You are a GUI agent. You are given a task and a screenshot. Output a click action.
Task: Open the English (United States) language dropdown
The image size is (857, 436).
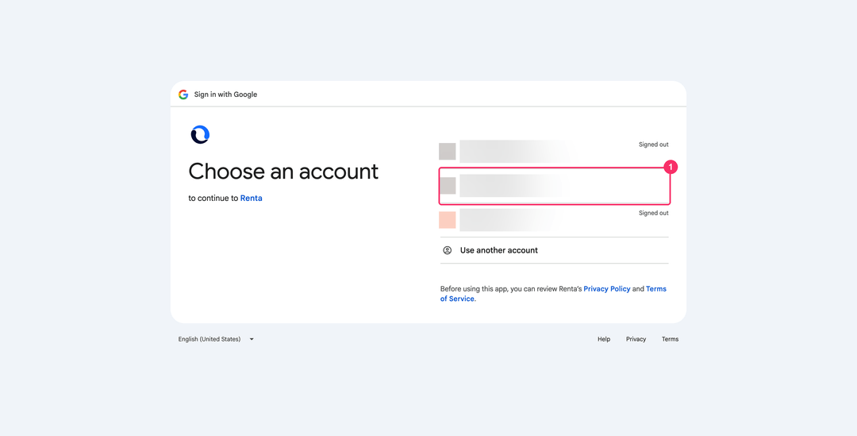(x=216, y=339)
